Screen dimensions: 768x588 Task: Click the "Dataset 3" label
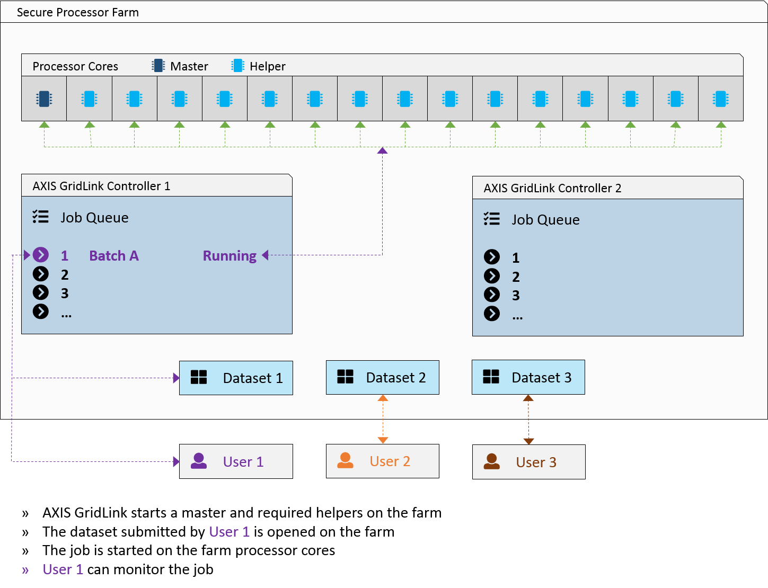(x=542, y=378)
